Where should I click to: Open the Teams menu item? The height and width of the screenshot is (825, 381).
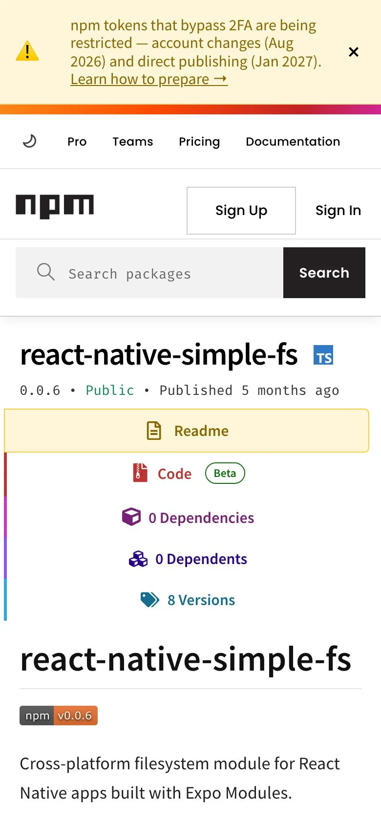(133, 142)
